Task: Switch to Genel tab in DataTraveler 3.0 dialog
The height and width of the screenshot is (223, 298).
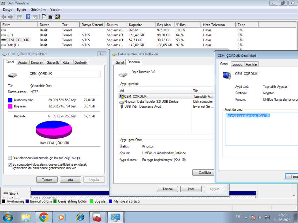Action: coord(119,63)
